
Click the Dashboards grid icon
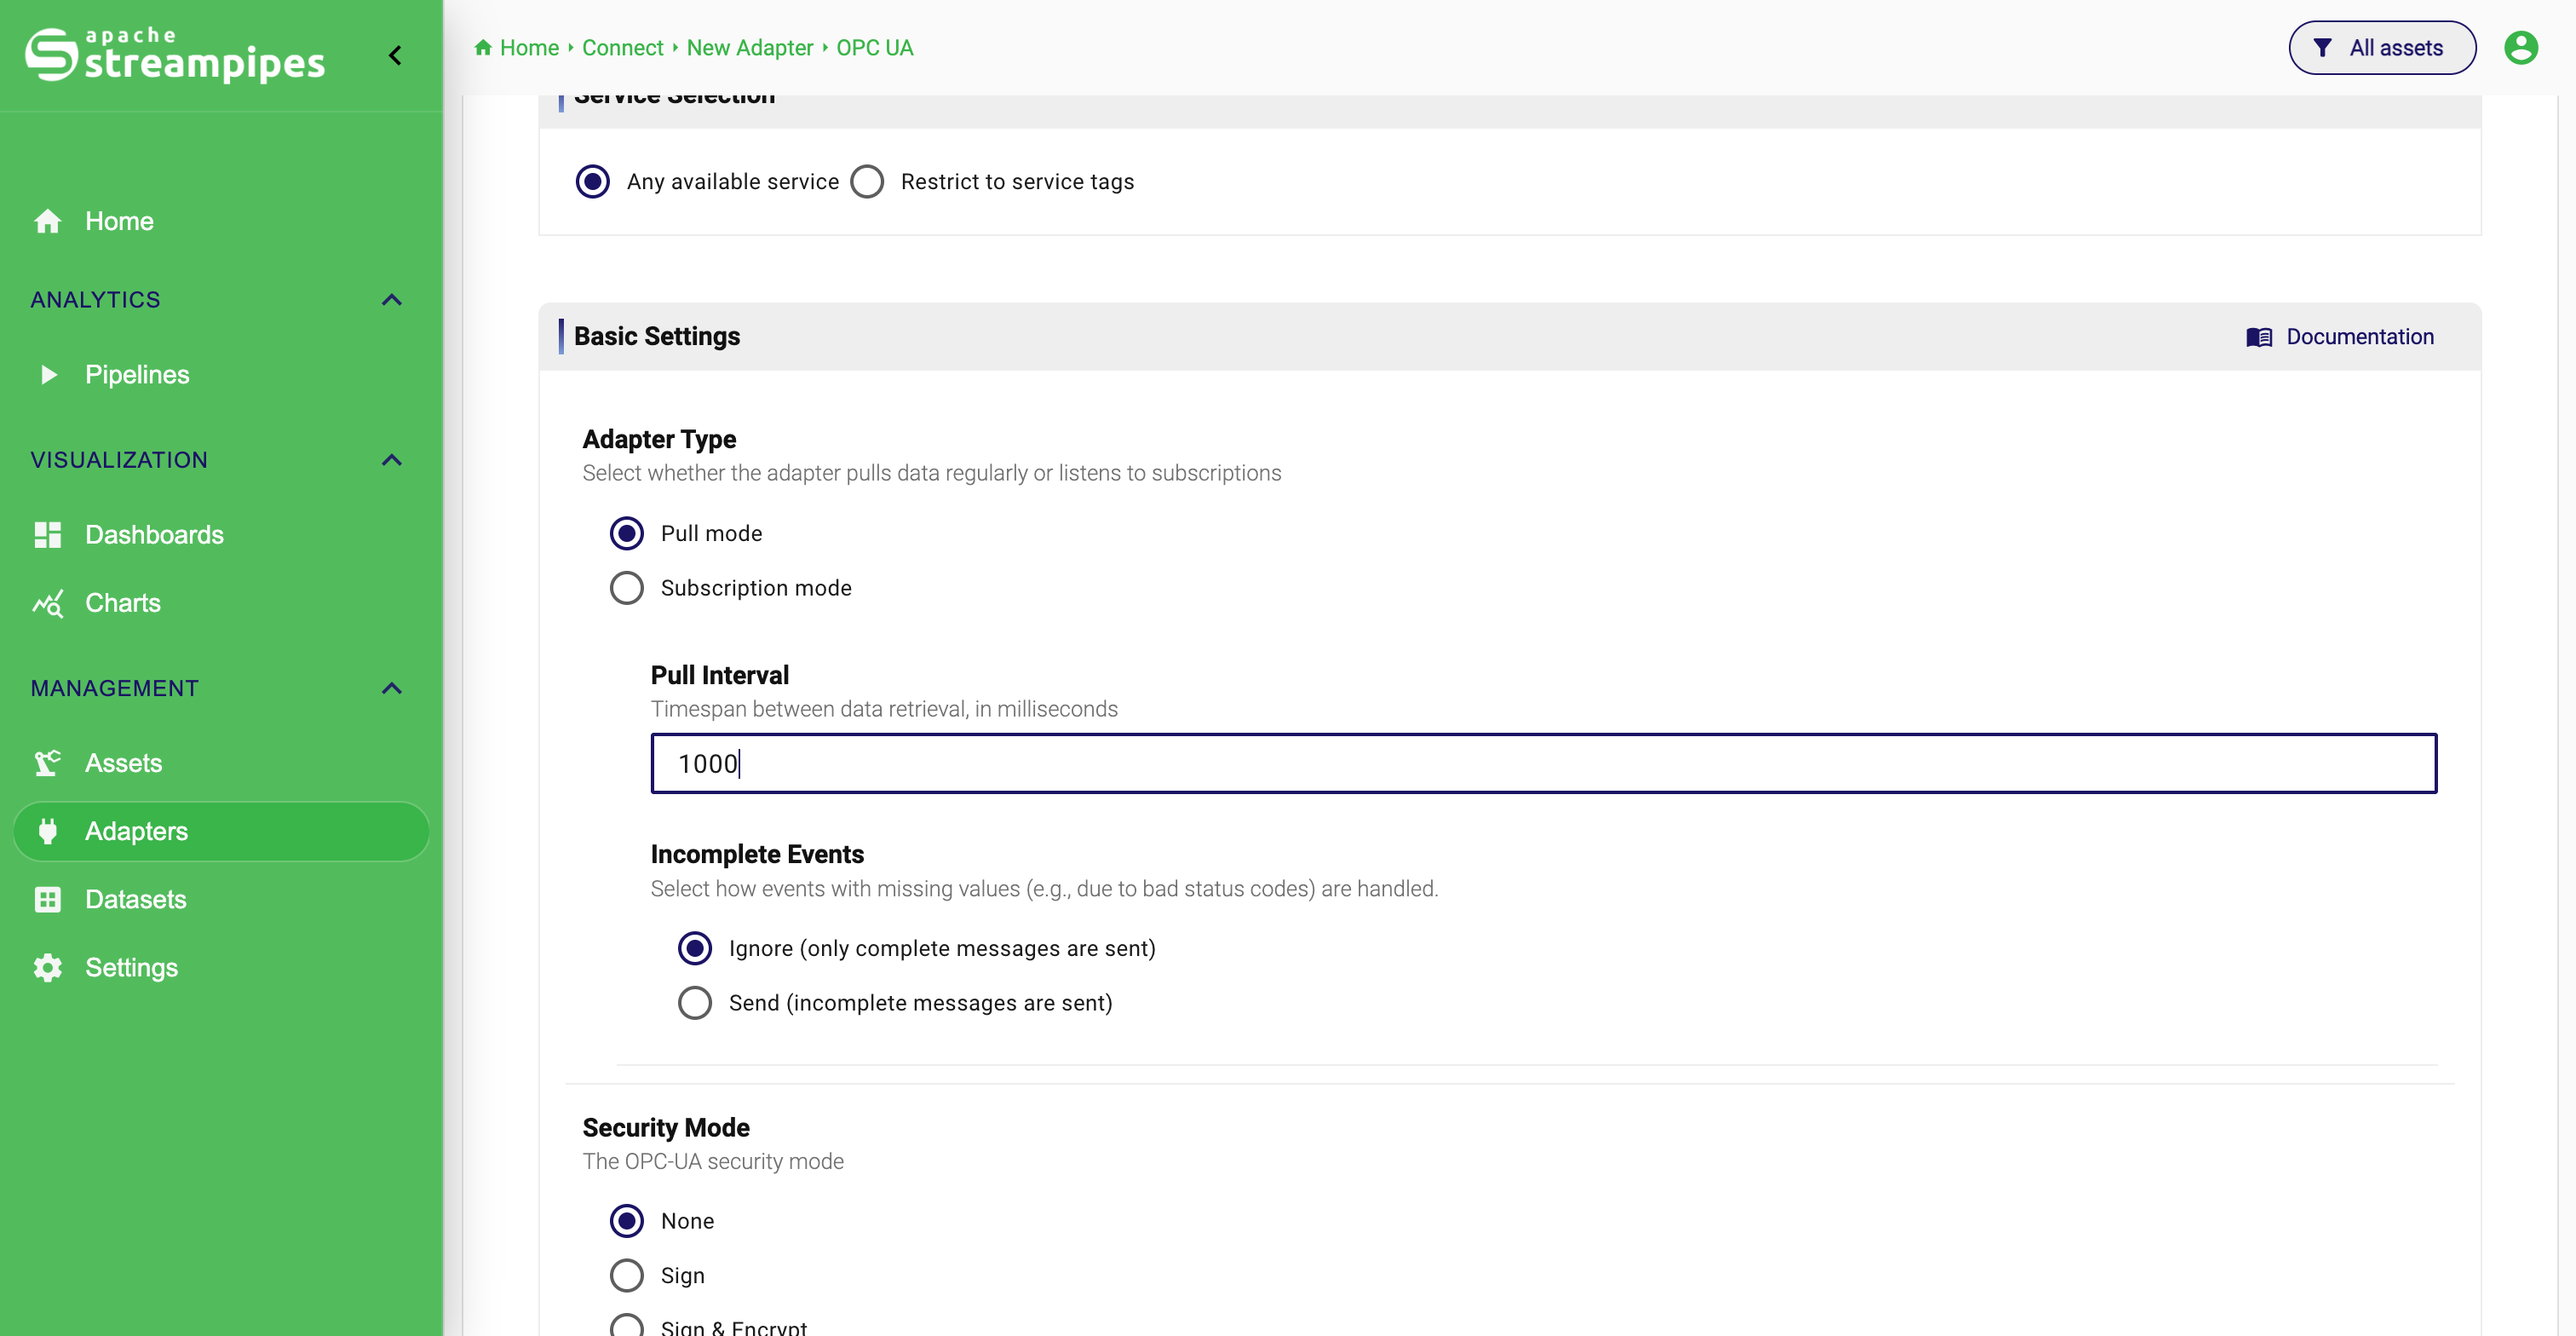[x=47, y=535]
